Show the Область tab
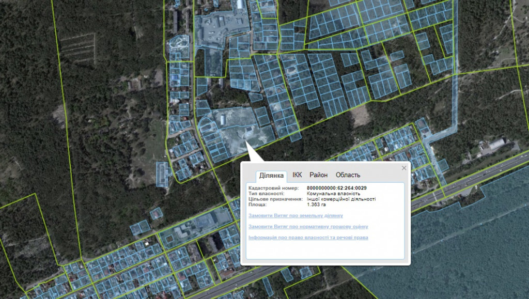The image size is (529, 299). click(348, 175)
